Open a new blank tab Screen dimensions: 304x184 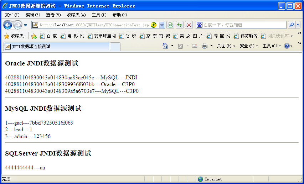click(x=115, y=47)
